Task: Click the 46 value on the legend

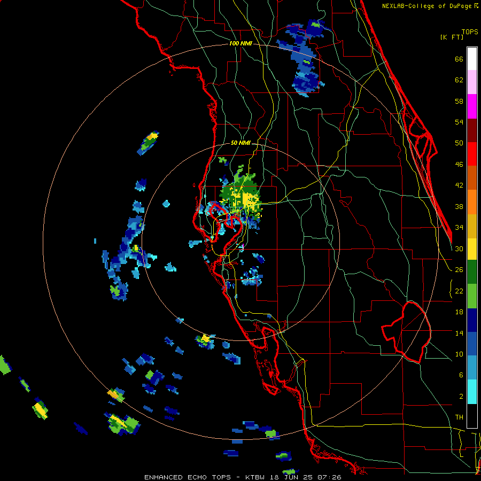Action: pyautogui.click(x=459, y=165)
